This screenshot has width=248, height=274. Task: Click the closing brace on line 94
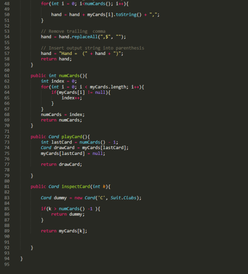coord(22,259)
